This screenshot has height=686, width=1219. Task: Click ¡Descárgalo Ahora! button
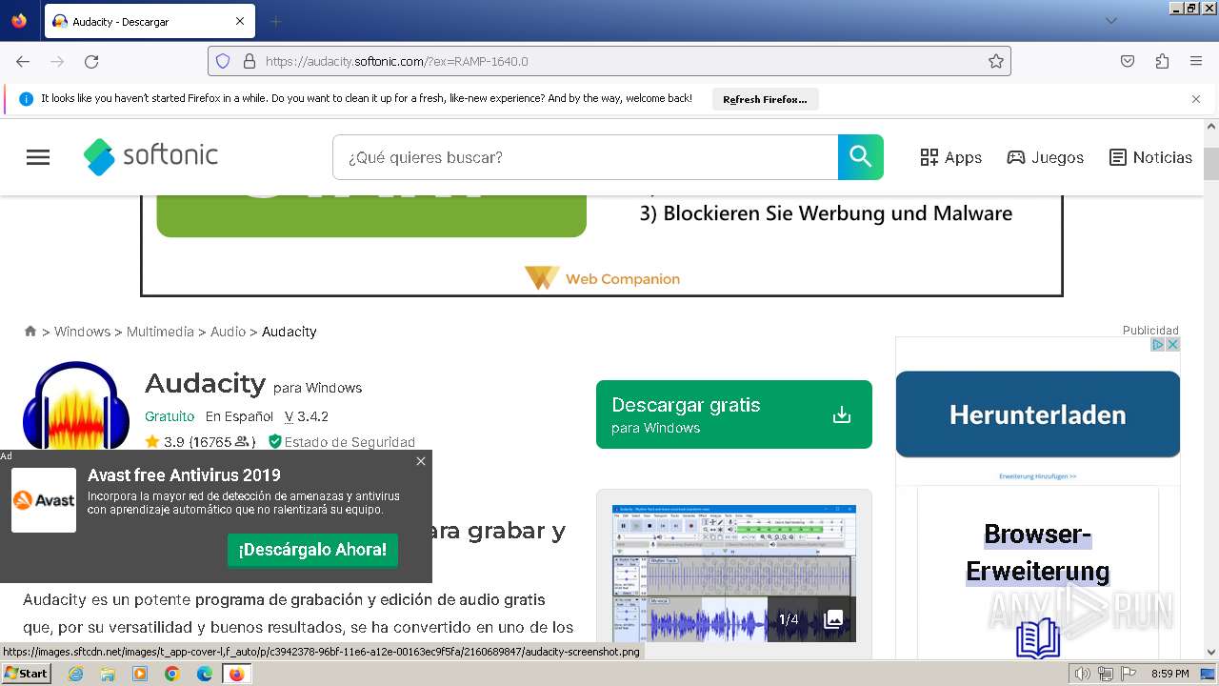(312, 550)
